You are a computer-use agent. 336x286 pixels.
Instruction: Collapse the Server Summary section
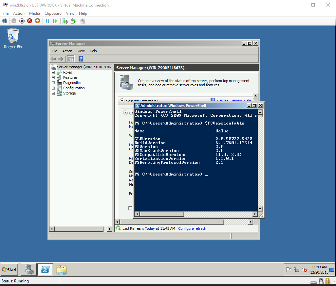pyautogui.click(x=122, y=101)
